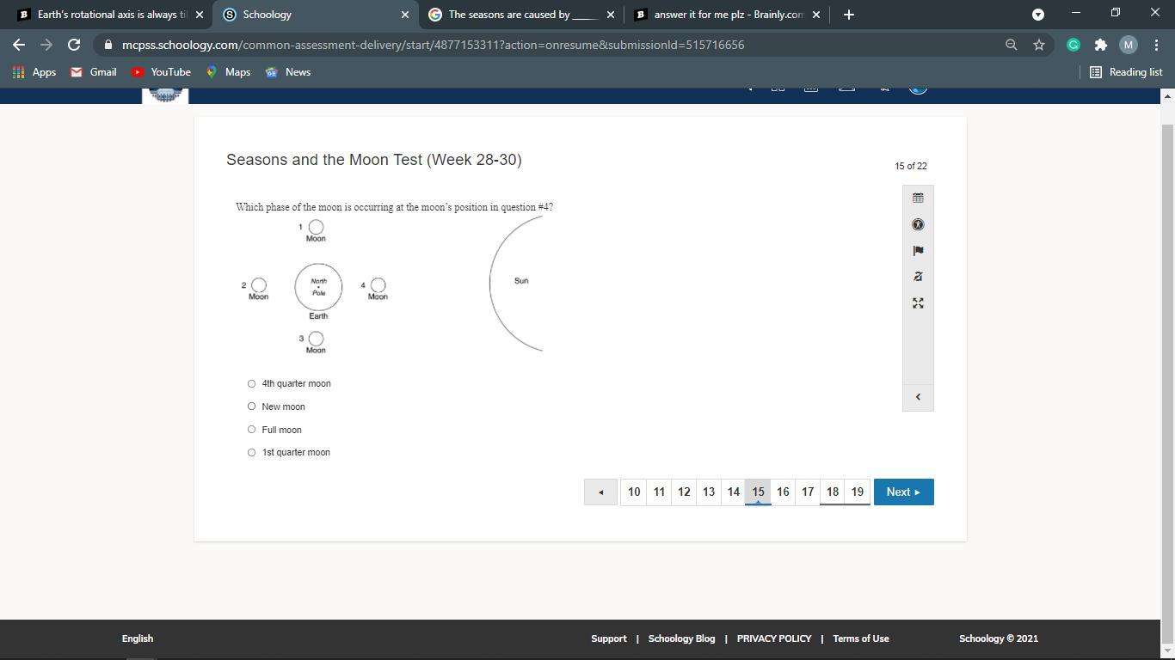Open the accessibility options icon
Image resolution: width=1175 pixels, height=660 pixels.
click(x=918, y=224)
